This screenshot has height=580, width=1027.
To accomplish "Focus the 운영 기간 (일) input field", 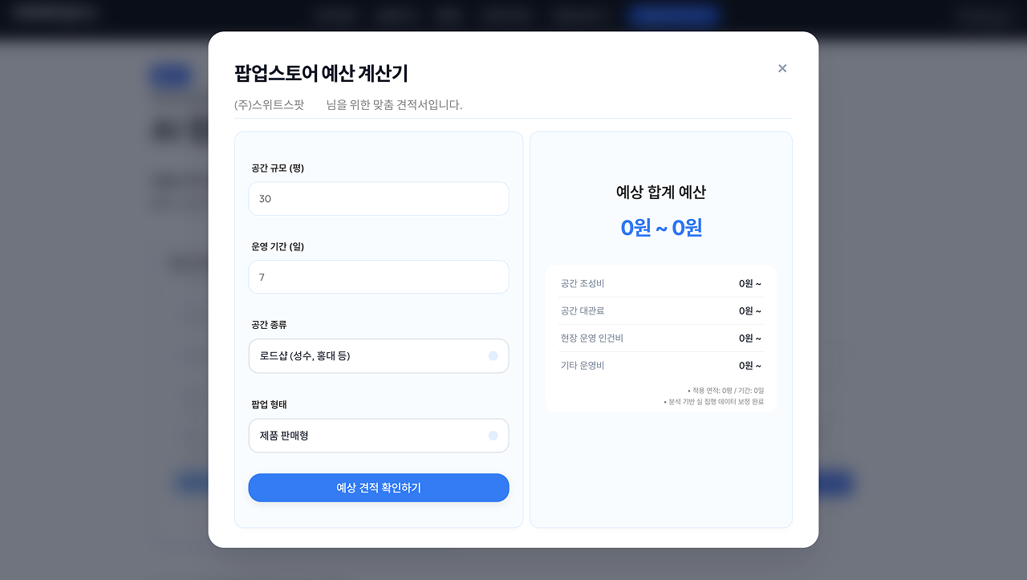I will (379, 278).
